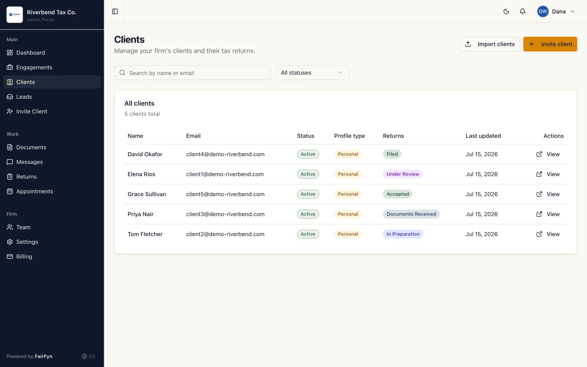This screenshot has width=587, height=367.
Task: Click the Appointments calendar icon
Action: (x=10, y=191)
